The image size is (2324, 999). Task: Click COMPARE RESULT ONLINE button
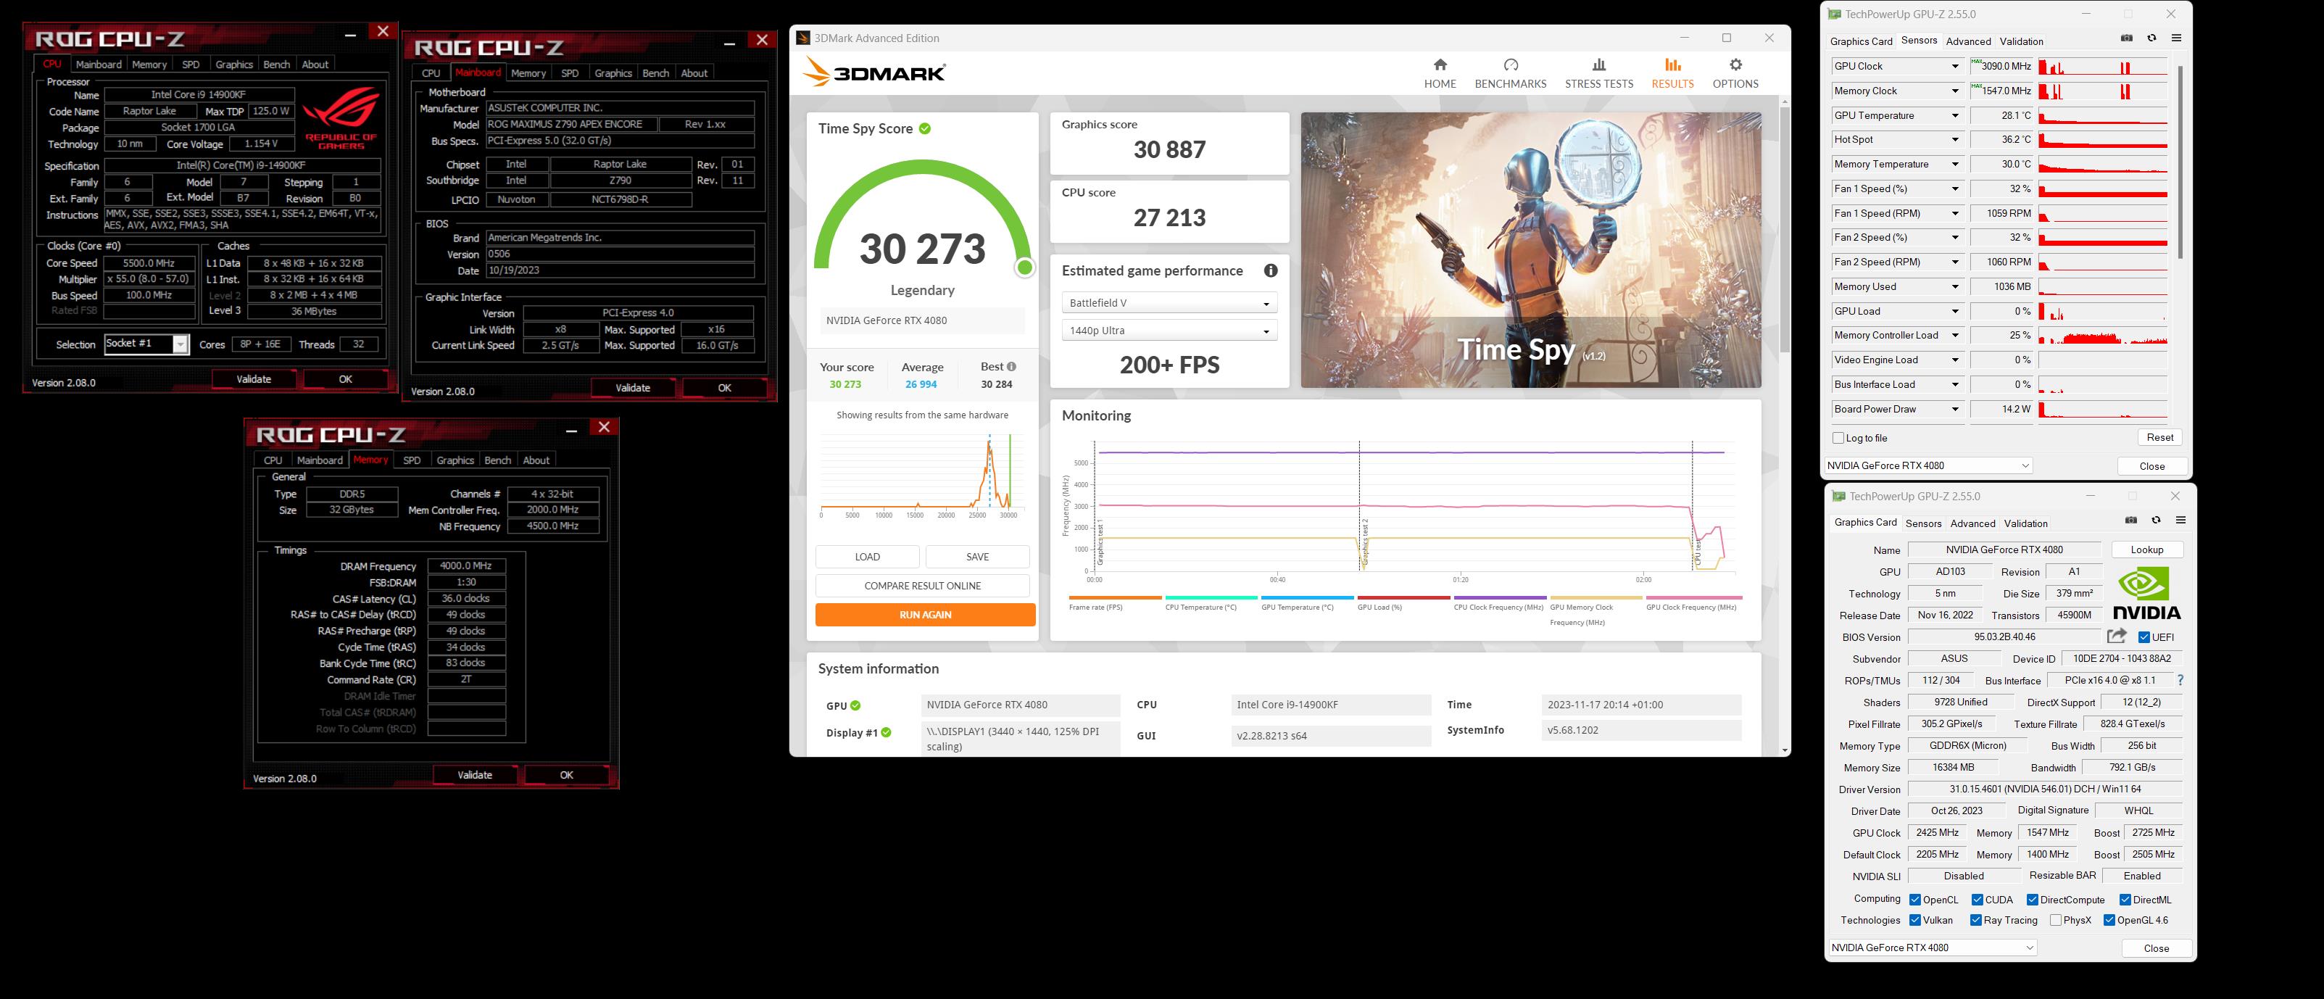coord(922,586)
